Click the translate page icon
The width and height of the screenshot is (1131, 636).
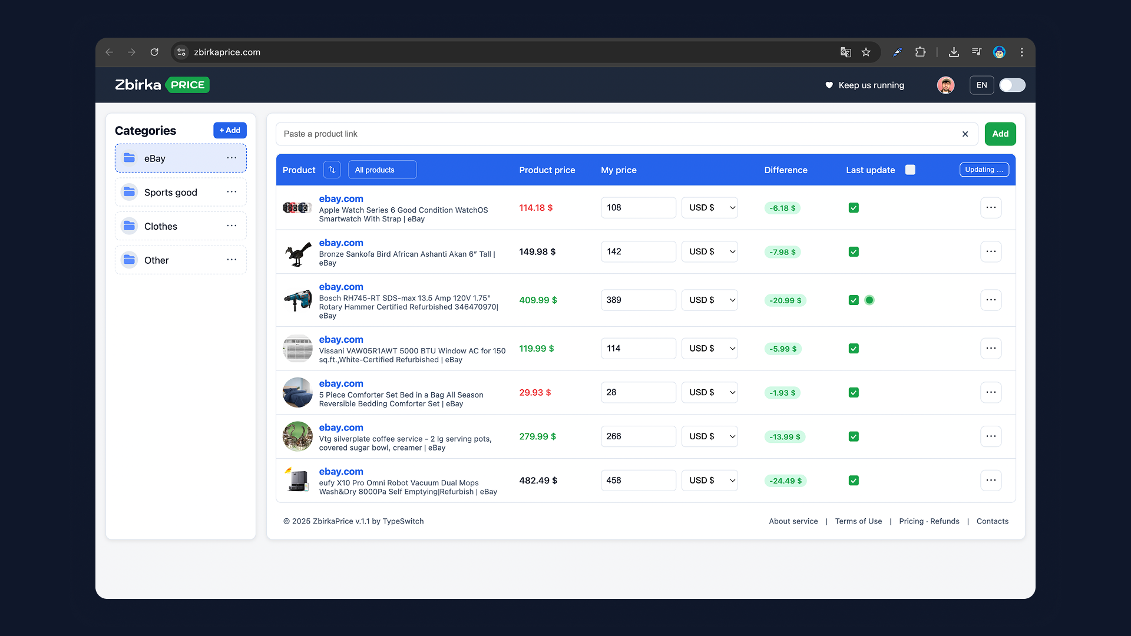tap(845, 52)
